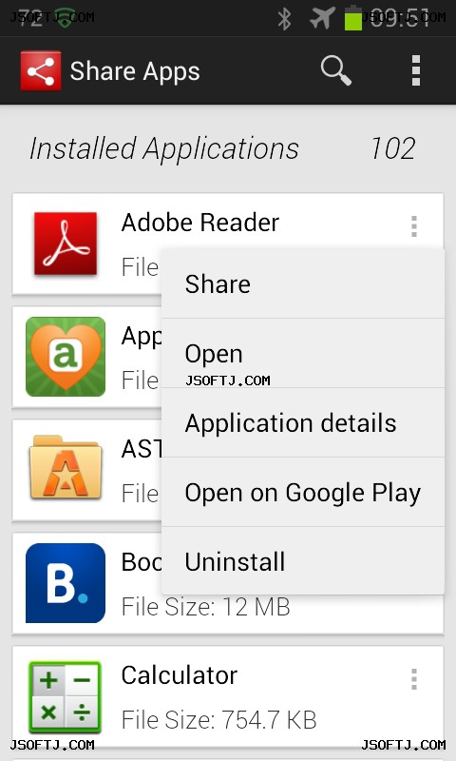The image size is (456, 761).
Task: Select Application details menu entry
Action: [303, 422]
